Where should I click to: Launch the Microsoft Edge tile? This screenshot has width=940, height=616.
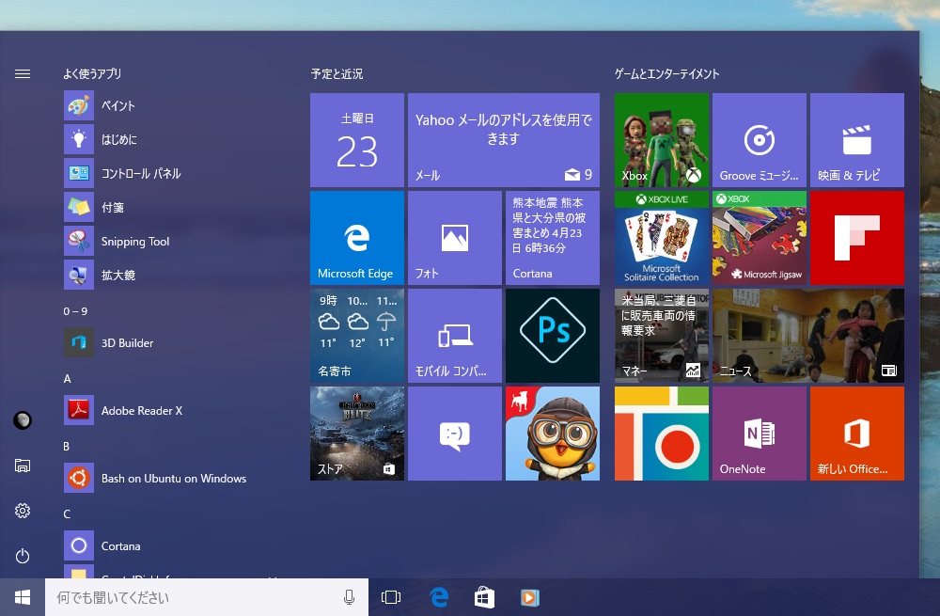[357, 238]
